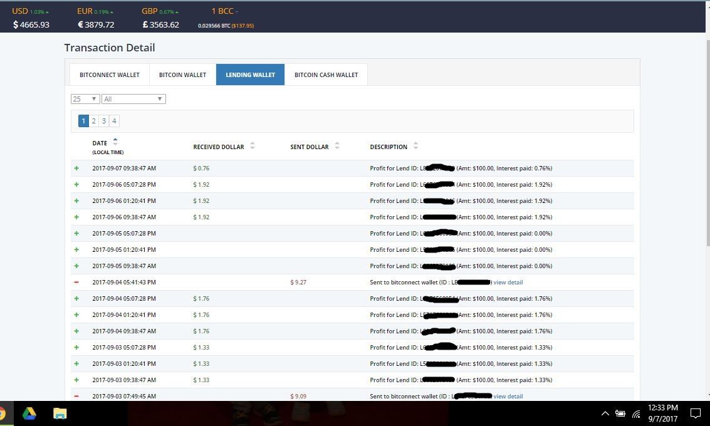Click the $ 9.27 sent amount
710x426 pixels.
tap(298, 282)
